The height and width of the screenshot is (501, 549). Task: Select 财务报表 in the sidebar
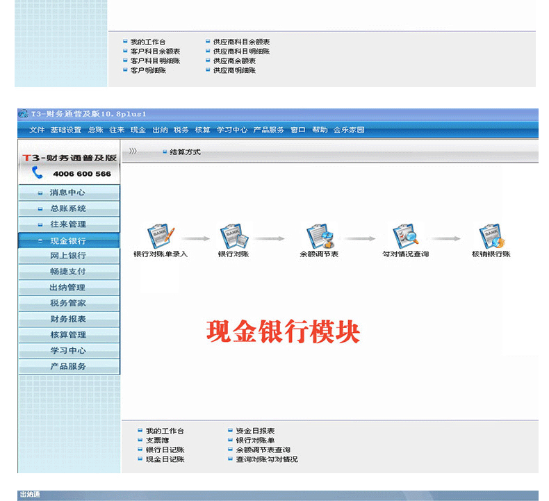click(69, 320)
